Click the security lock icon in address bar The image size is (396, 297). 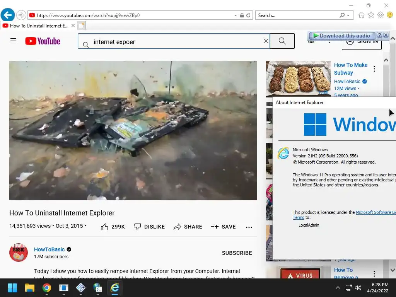coord(242,15)
